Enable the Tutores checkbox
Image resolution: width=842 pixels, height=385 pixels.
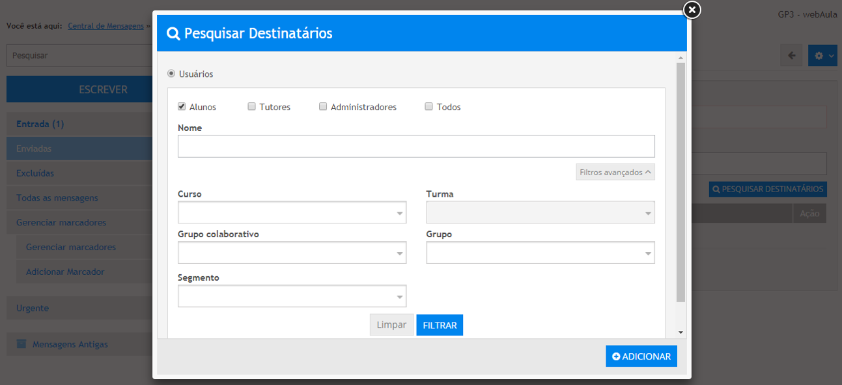(251, 107)
